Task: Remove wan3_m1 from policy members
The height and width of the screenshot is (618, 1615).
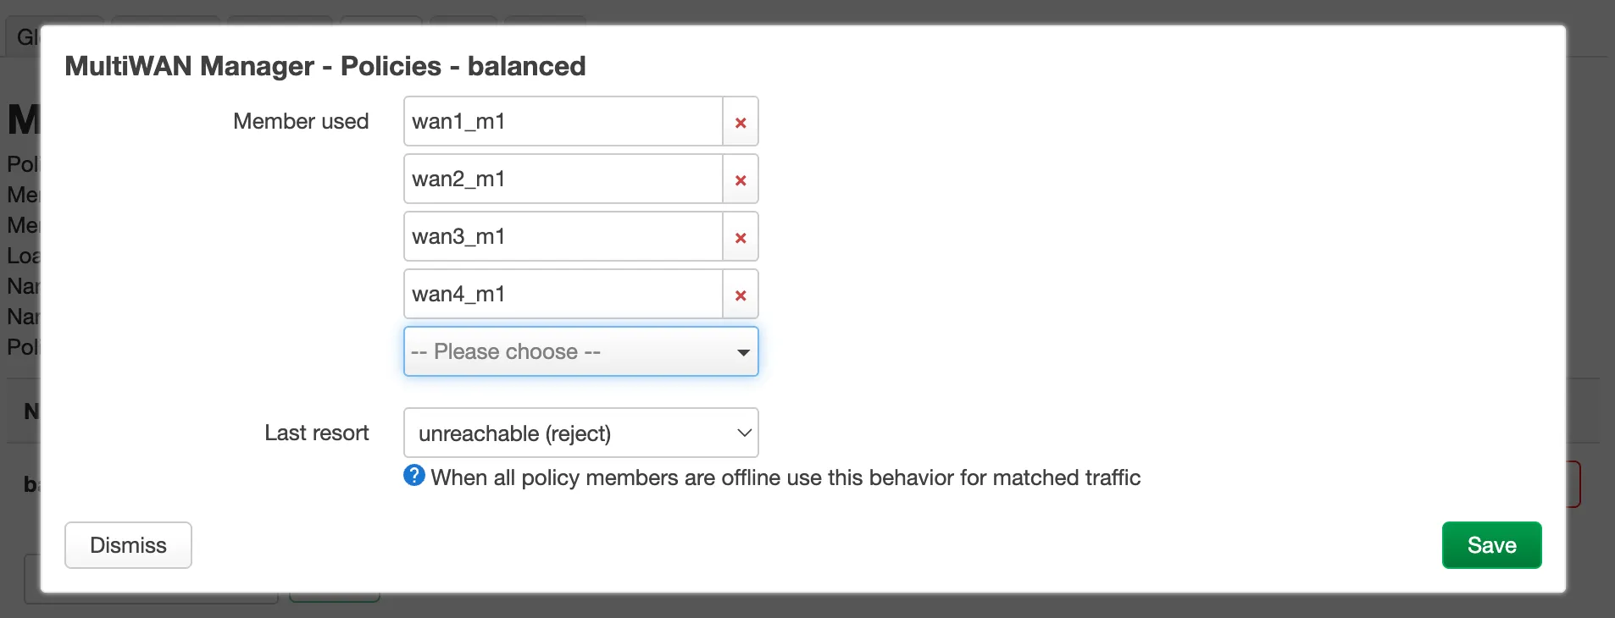Action: point(740,237)
